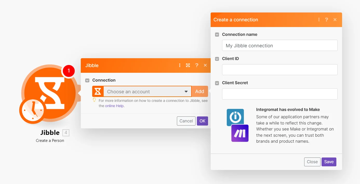Click the Jibble logo beside account selector
Viewport: 360px width, 184px height.
(98, 91)
